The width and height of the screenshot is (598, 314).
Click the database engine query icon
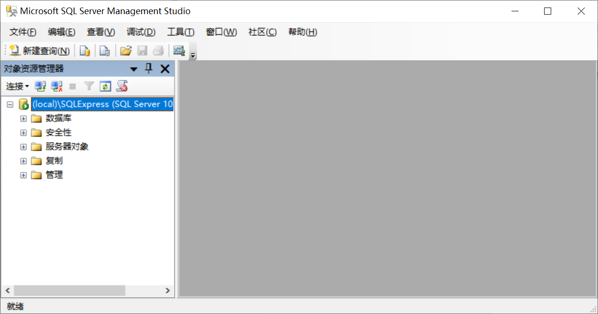tap(85, 50)
